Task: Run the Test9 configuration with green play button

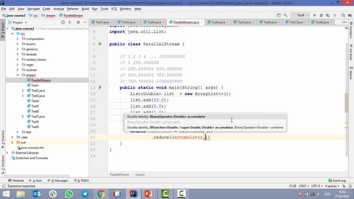Action: 314,15
